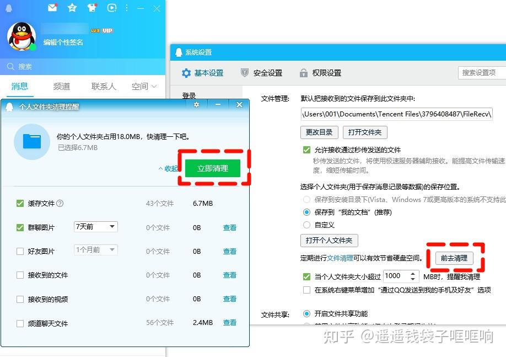Click the magnifier in the QQ search bar

(x=10, y=66)
